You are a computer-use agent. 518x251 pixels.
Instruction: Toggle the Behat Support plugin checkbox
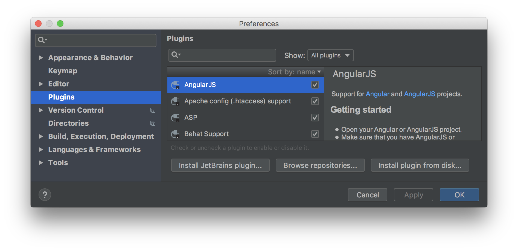(x=315, y=134)
